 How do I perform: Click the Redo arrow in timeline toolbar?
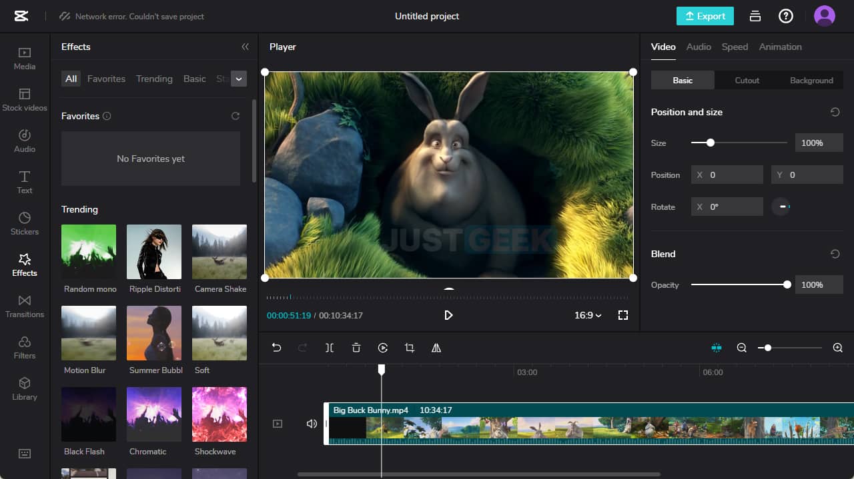[x=302, y=348]
